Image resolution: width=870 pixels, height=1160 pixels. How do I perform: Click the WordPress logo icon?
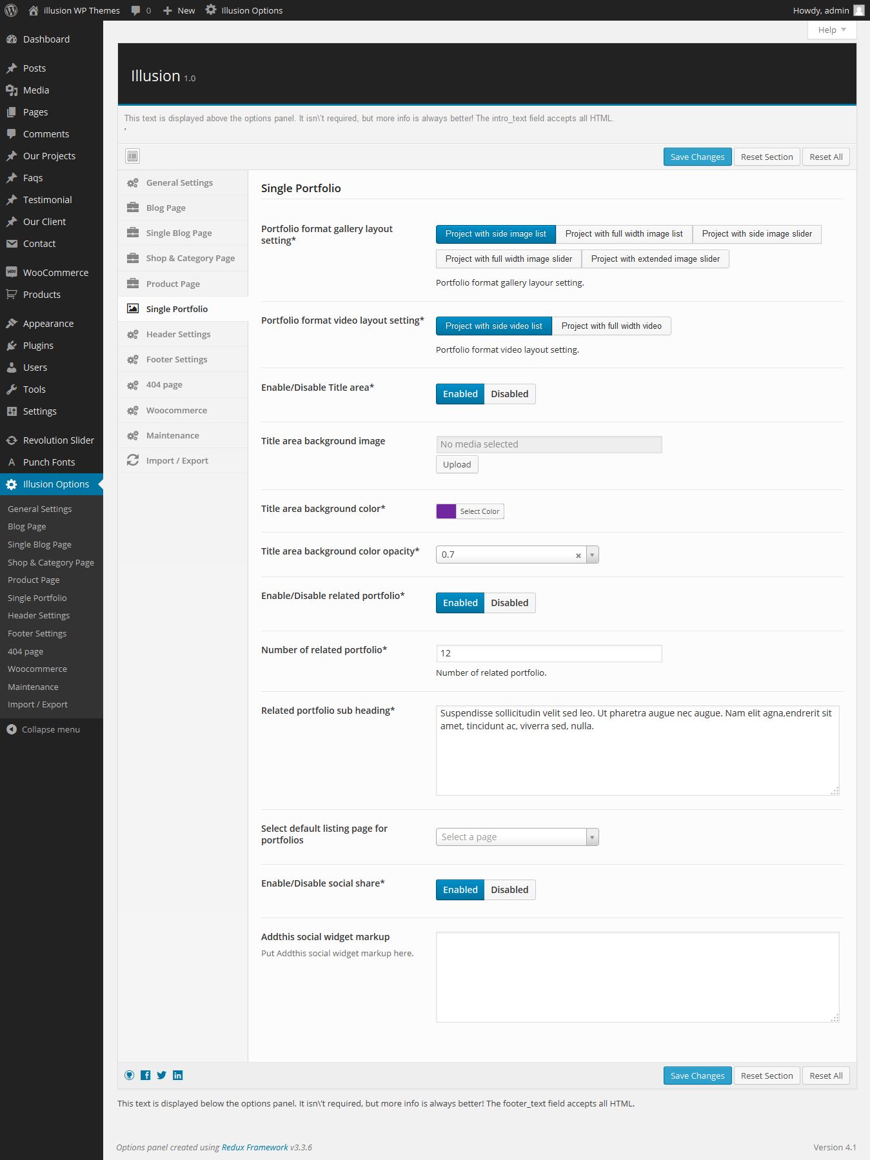click(11, 10)
